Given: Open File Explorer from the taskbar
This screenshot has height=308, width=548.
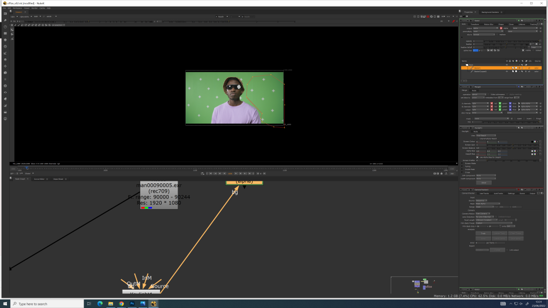Looking at the screenshot, I should point(110,304).
